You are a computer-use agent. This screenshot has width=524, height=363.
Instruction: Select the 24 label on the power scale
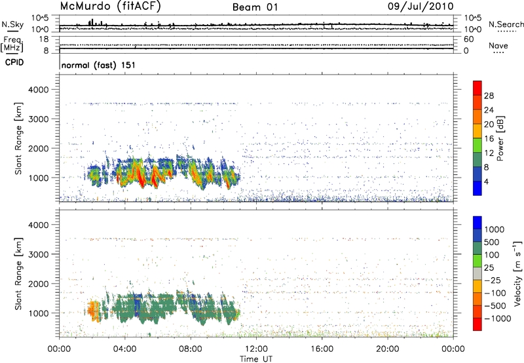pos(489,110)
